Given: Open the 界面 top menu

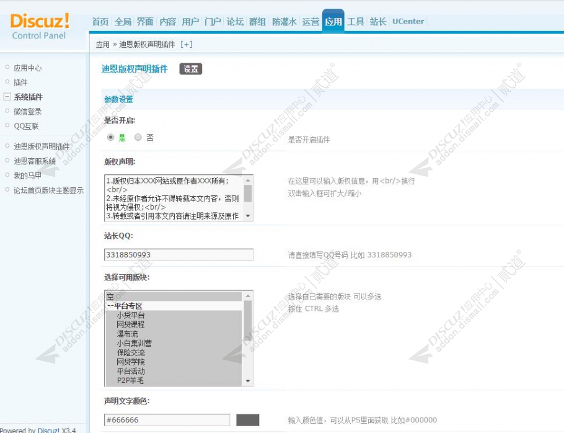Looking at the screenshot, I should 145,22.
